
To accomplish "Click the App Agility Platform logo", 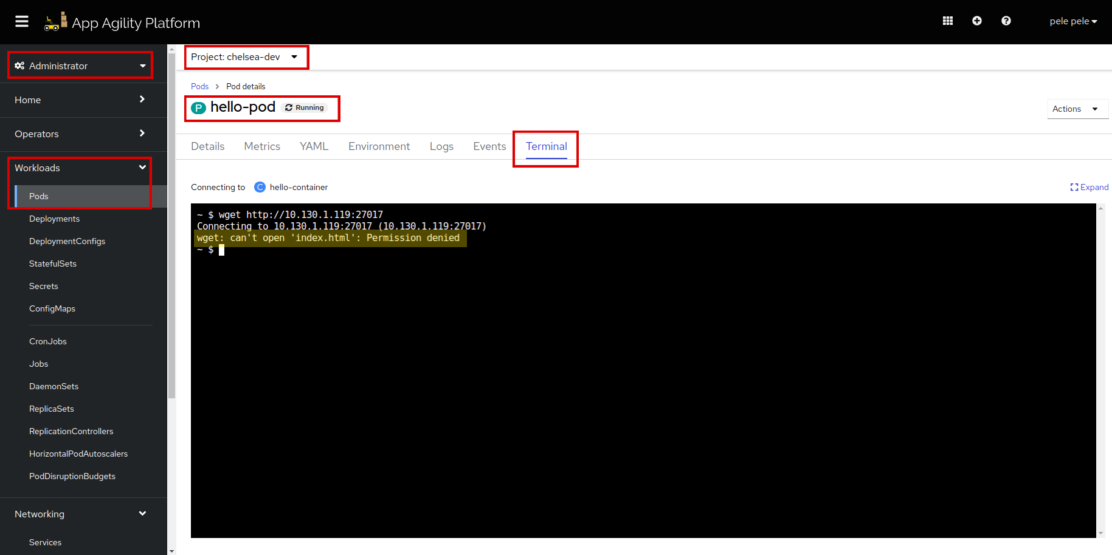I will [122, 22].
